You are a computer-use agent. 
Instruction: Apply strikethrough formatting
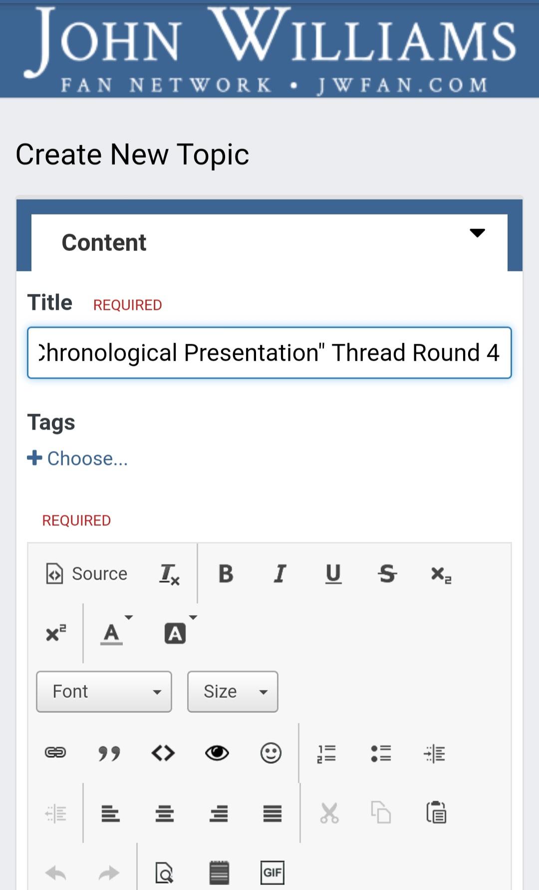tap(387, 574)
